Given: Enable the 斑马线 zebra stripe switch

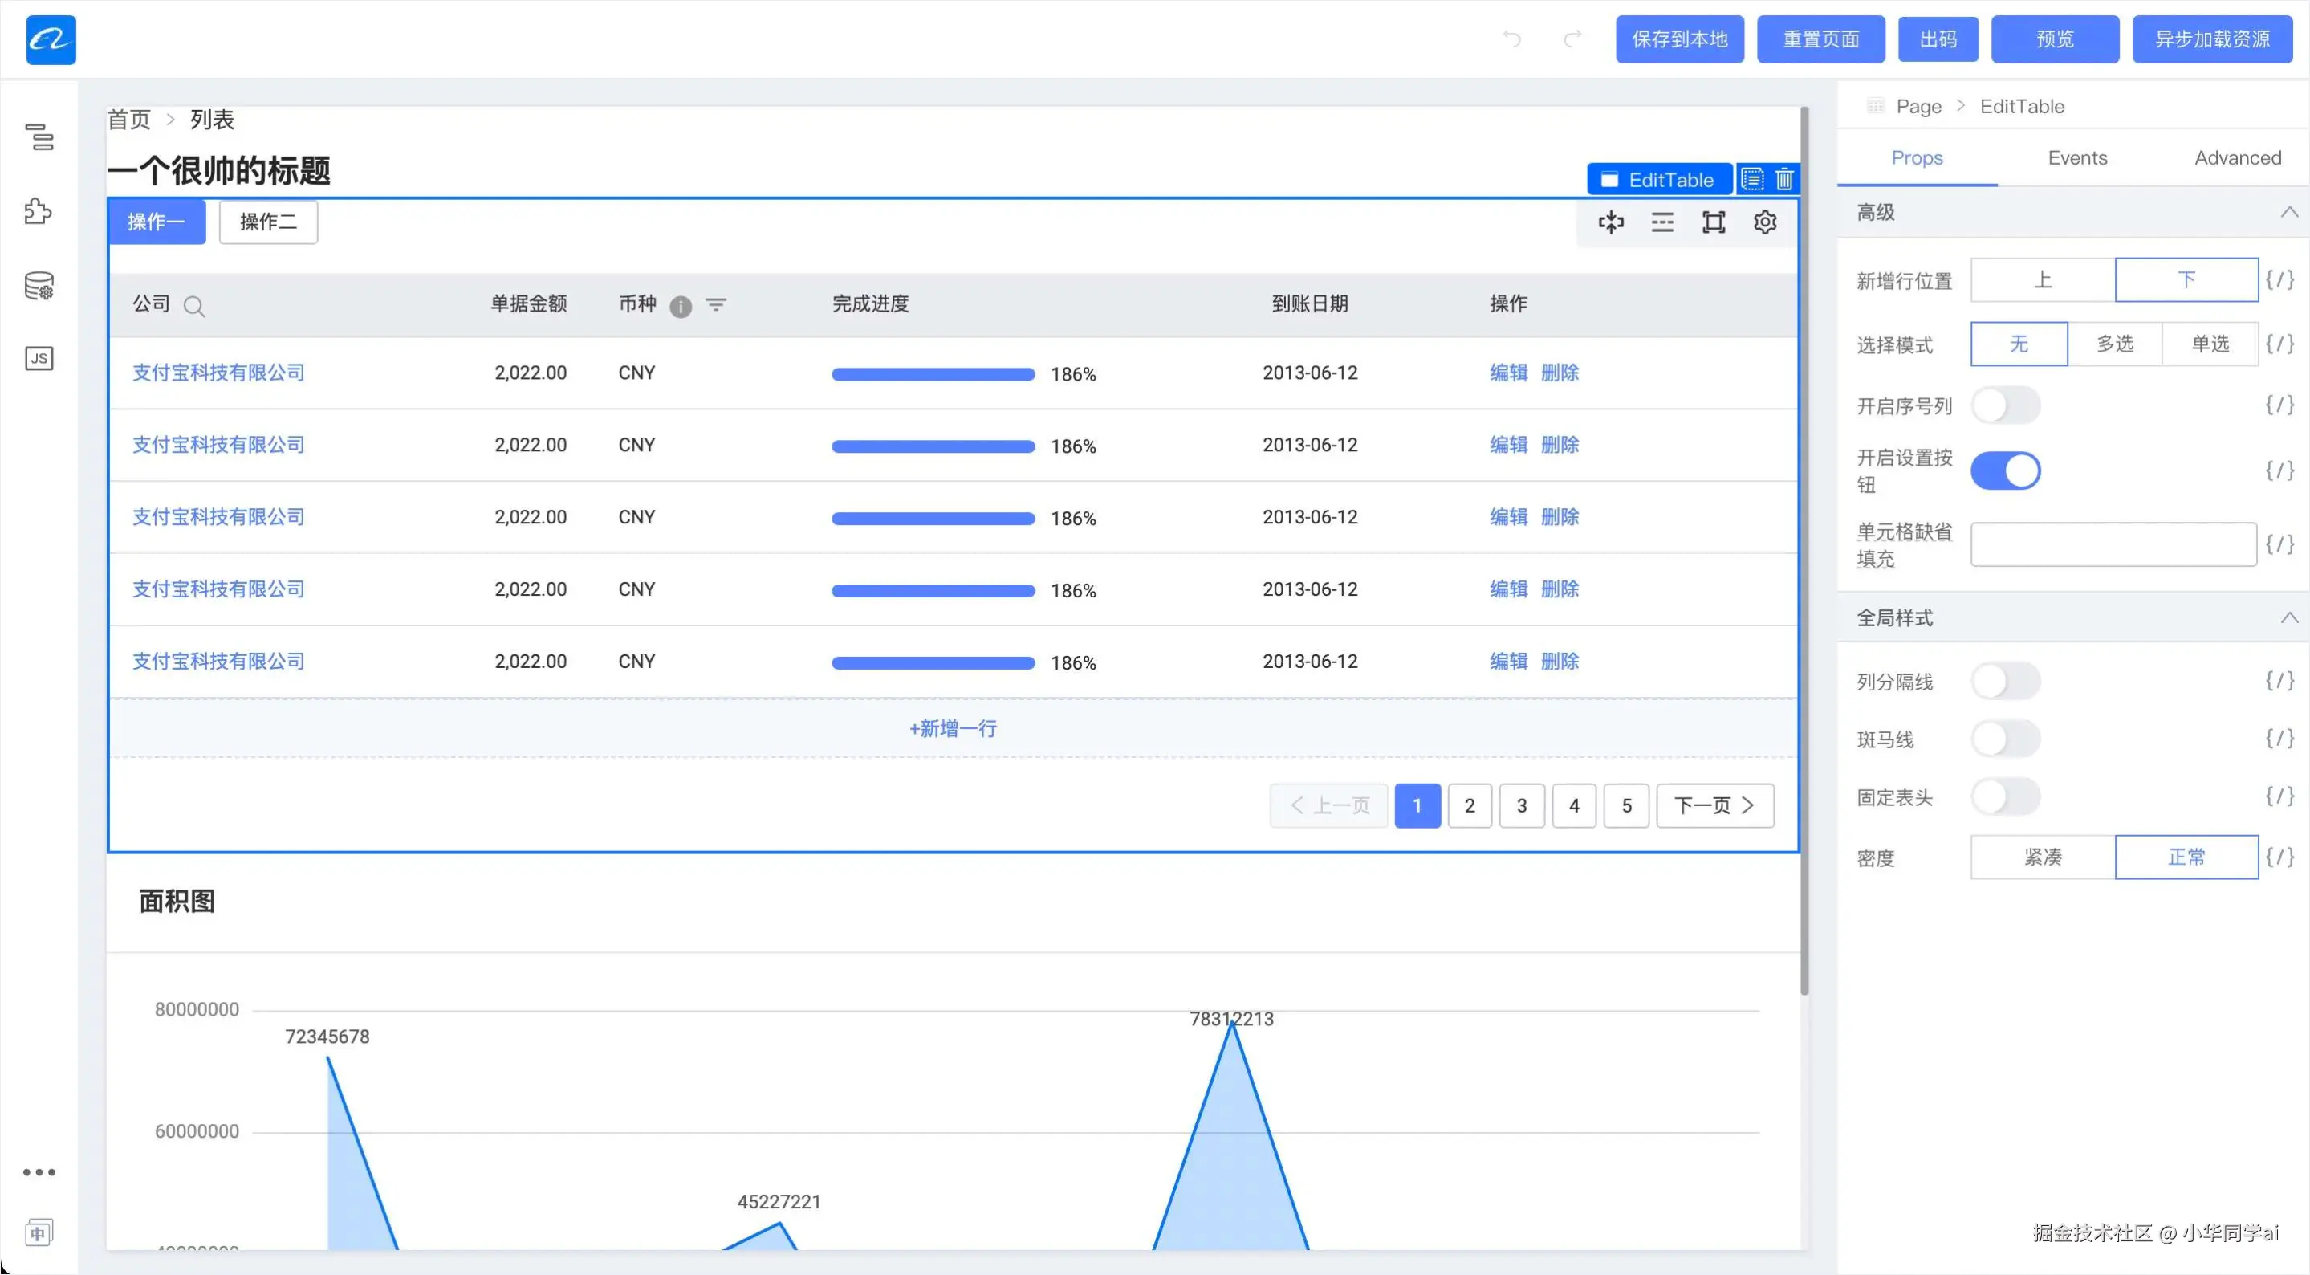Looking at the screenshot, I should tap(2005, 739).
